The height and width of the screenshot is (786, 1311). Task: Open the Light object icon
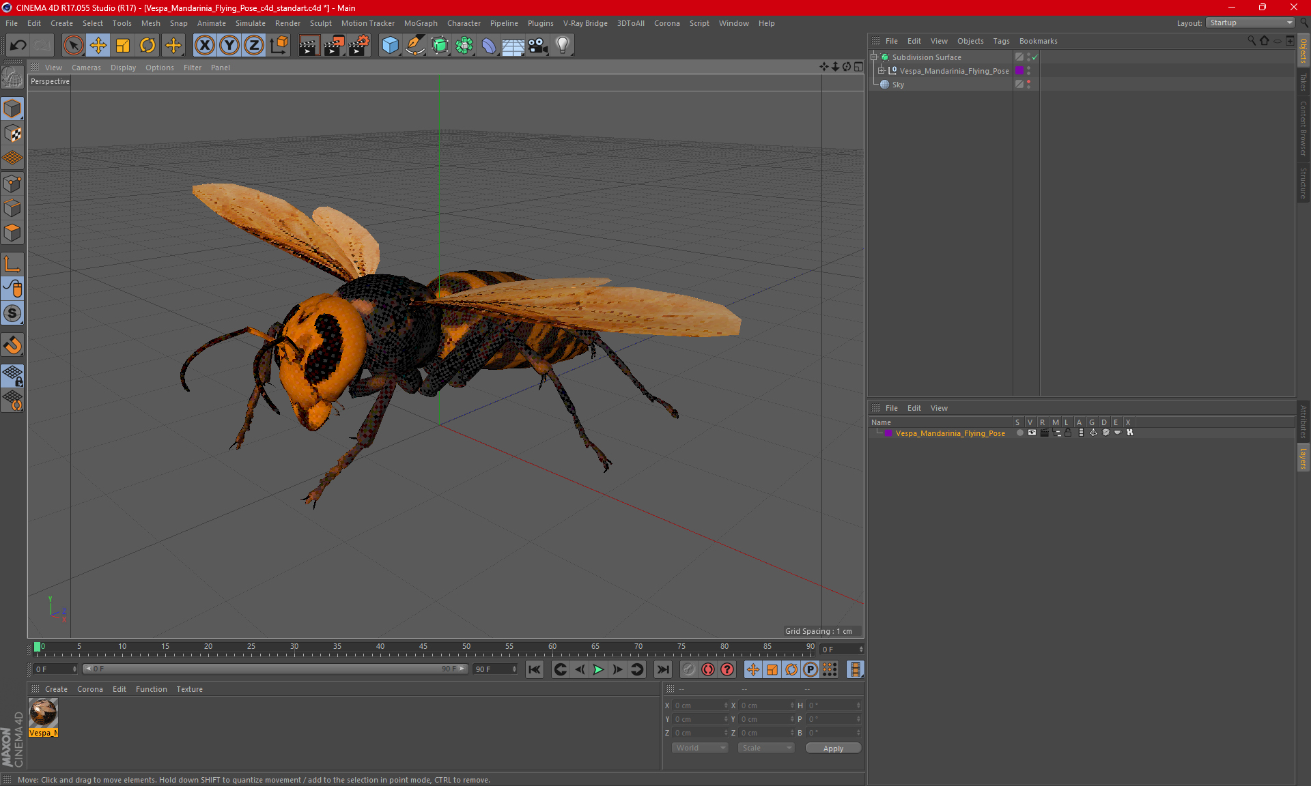coord(562,45)
